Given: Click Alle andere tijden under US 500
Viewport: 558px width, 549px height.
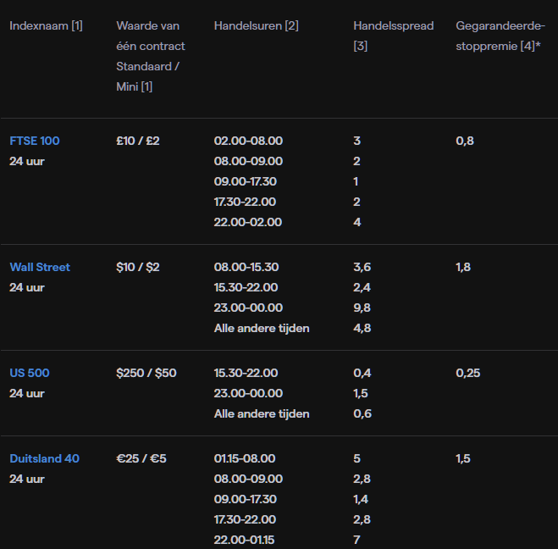Looking at the screenshot, I should coord(262,413).
